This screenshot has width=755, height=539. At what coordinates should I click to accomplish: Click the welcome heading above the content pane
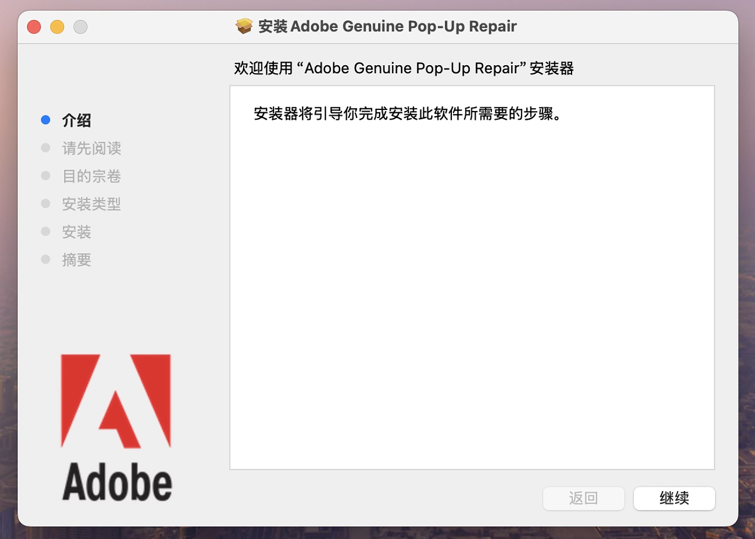403,68
